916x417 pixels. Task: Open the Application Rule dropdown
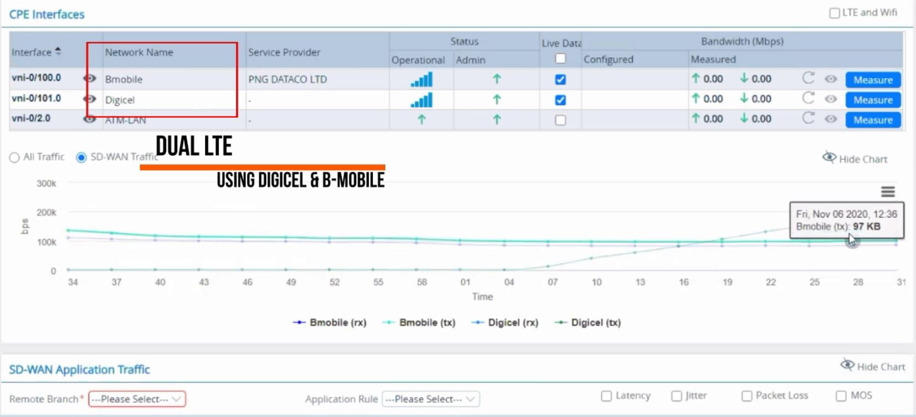431,399
